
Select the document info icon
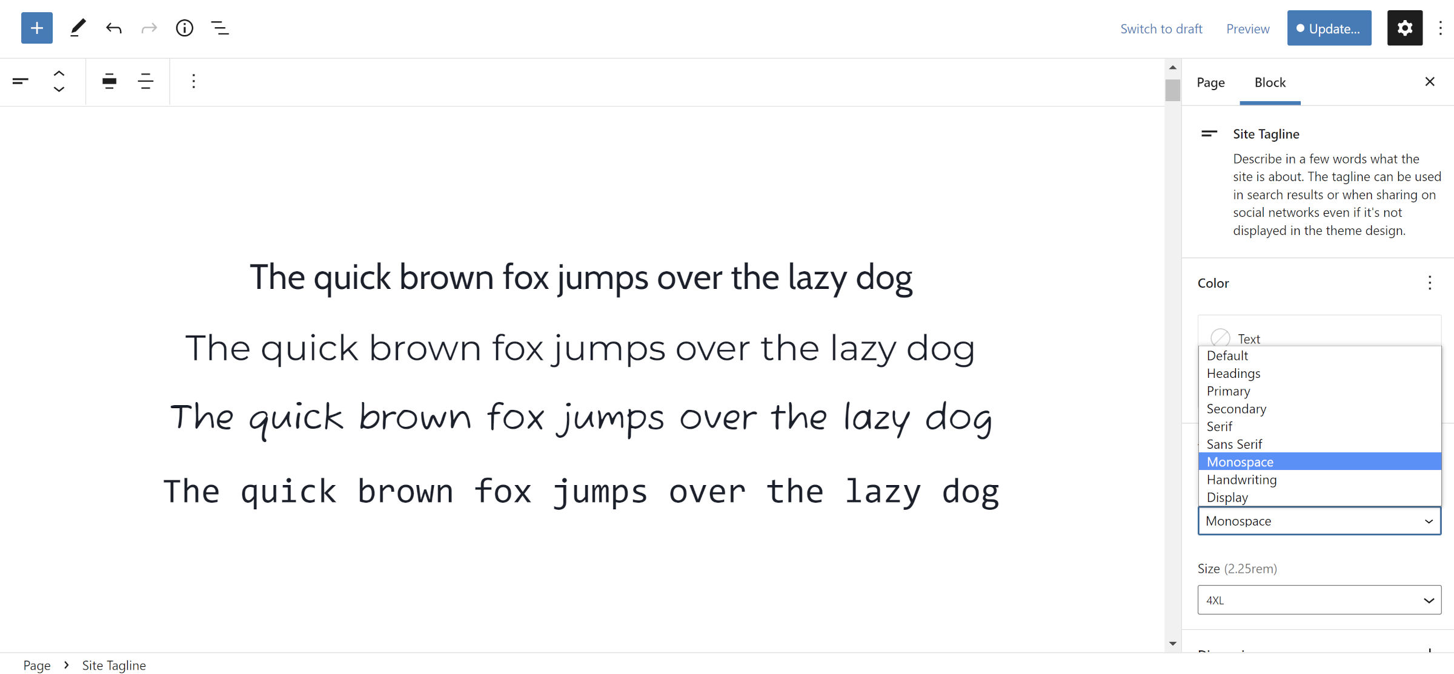tap(185, 28)
